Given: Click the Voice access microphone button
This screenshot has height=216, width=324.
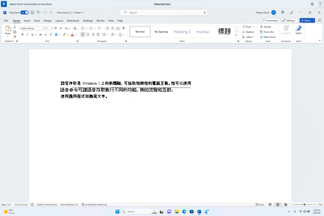Looking at the screenshot, I should [x=4, y=4].
